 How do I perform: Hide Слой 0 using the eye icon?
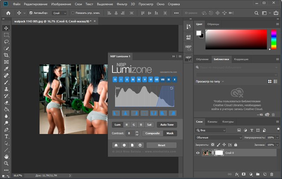197,153
